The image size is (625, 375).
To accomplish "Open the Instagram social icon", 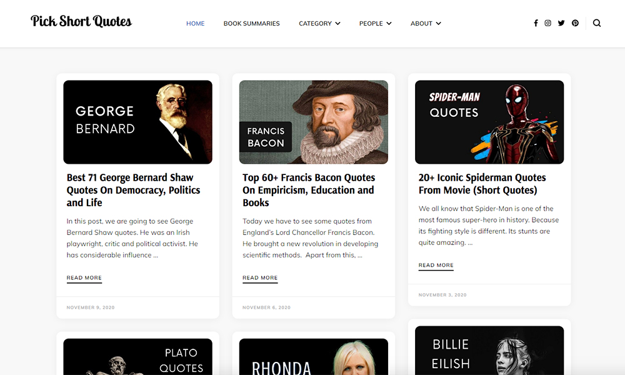I will [548, 23].
